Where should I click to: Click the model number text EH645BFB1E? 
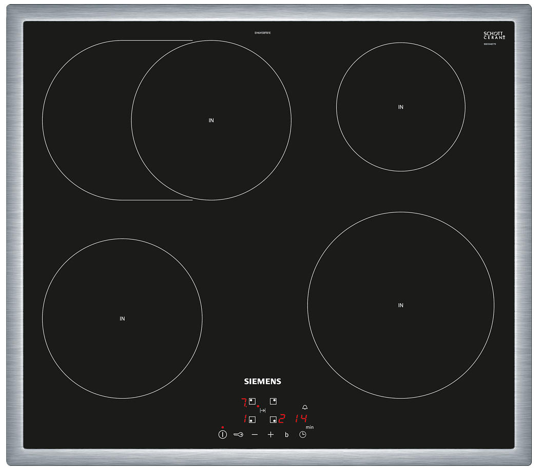(262, 33)
